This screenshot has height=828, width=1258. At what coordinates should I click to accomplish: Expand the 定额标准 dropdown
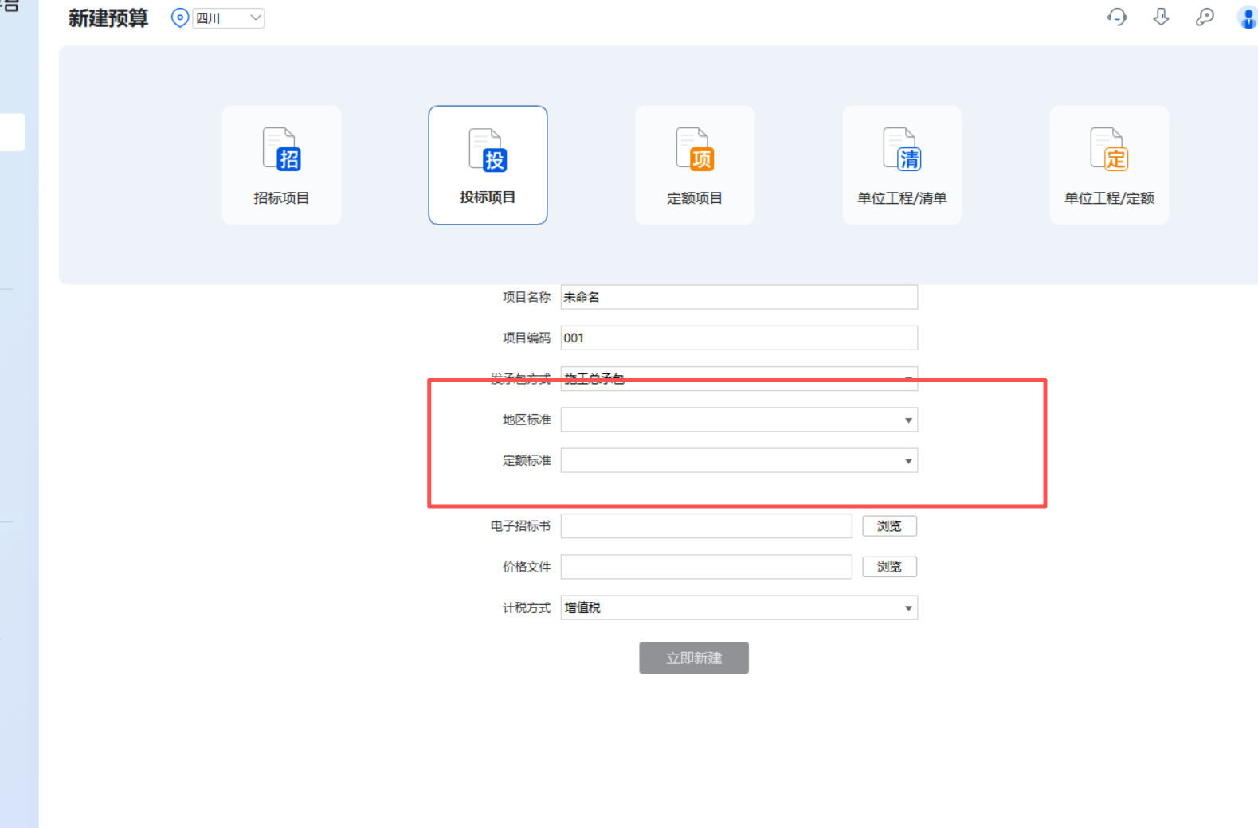tap(739, 460)
